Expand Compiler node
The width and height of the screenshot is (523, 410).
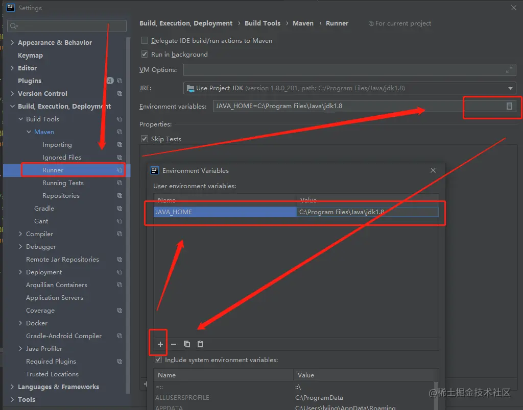tap(20, 234)
